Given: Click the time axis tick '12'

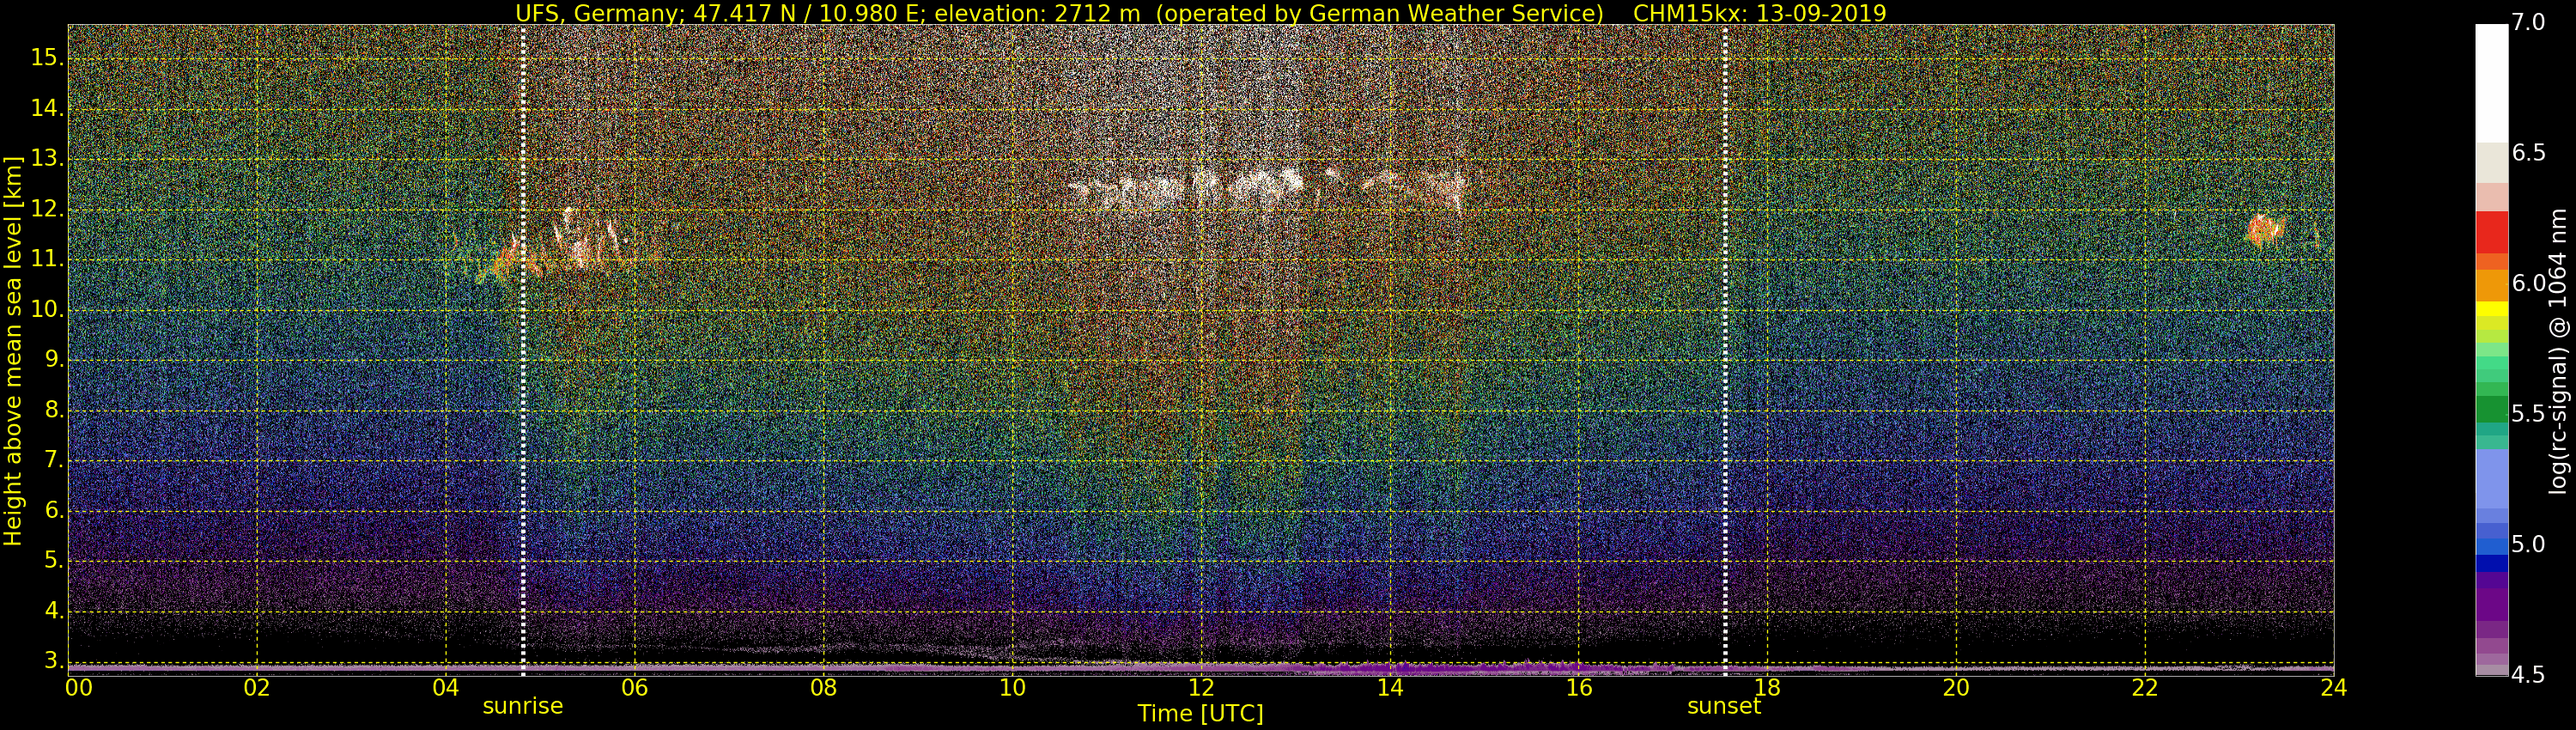Looking at the screenshot, I should (1201, 688).
